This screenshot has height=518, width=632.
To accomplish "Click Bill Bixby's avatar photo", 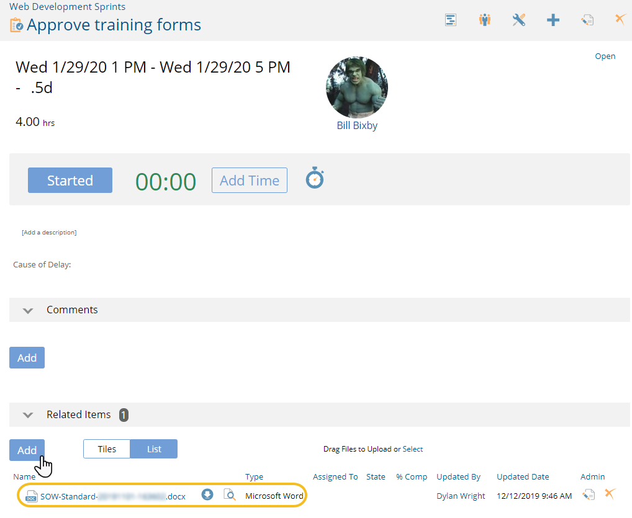I will pos(357,87).
